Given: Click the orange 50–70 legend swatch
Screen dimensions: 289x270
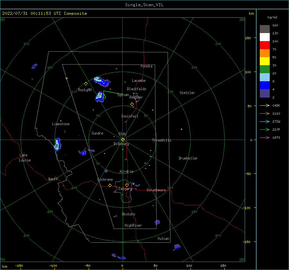Looking at the screenshot, I should tap(265, 53).
